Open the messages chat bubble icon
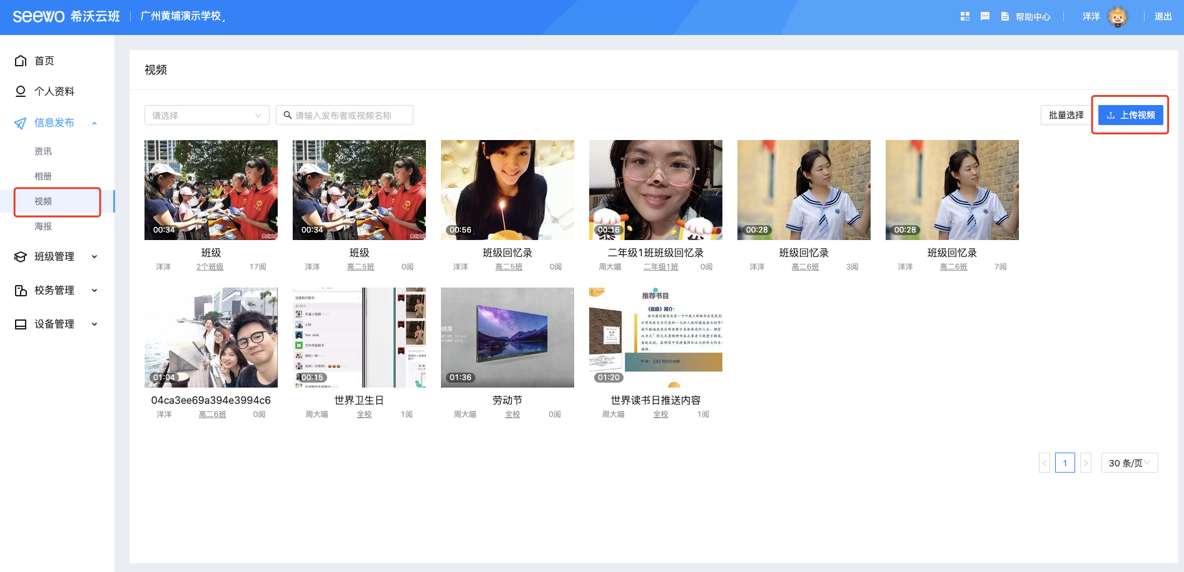Image resolution: width=1184 pixels, height=572 pixels. coord(984,17)
